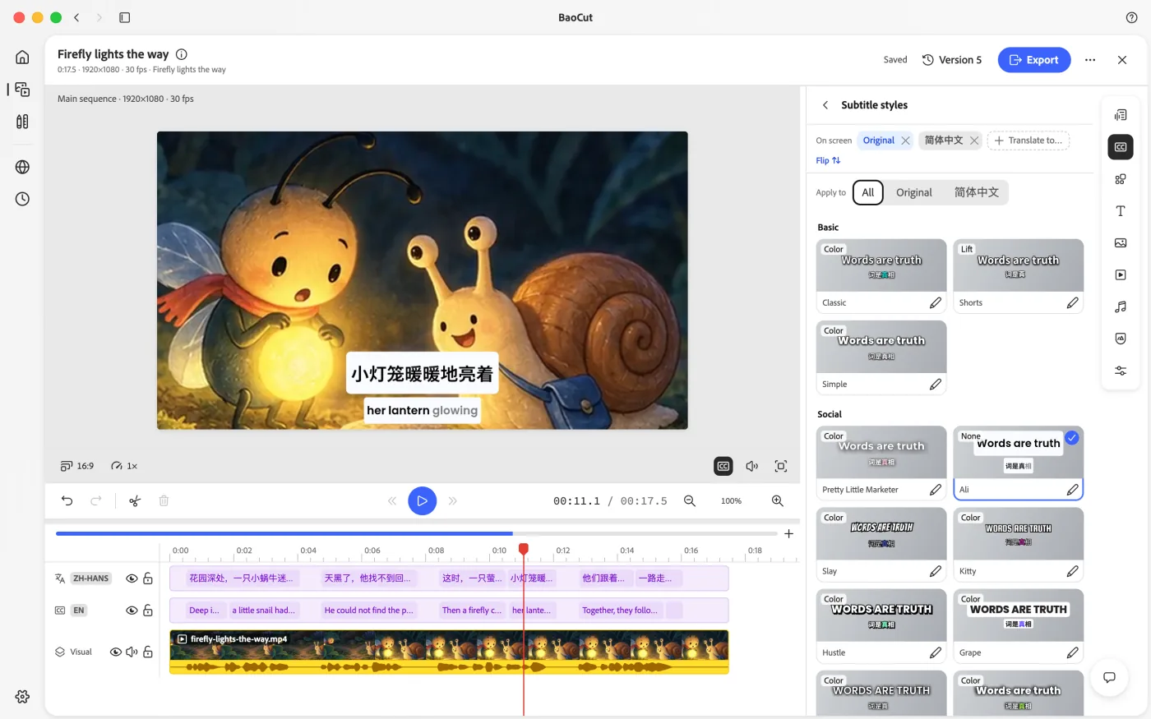Viewport: 1151px width, 719px height.
Task: Lock the ZH-HANS subtitle track
Action: click(148, 578)
